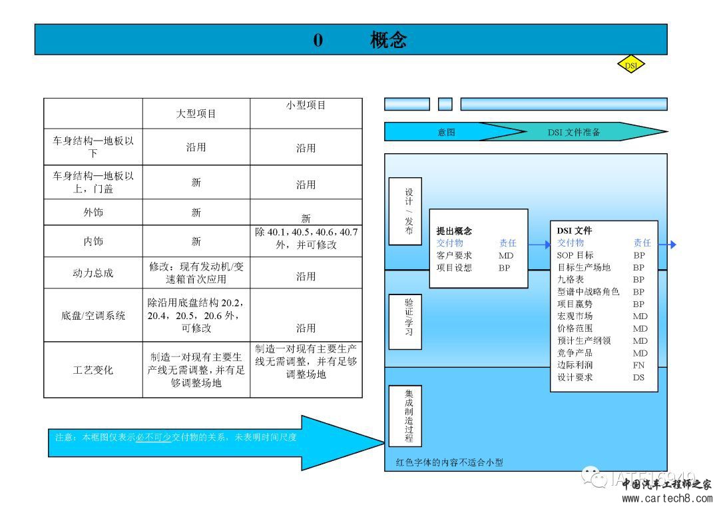Click the 0 概念 title banner
This screenshot has height=509, width=719.
click(x=351, y=40)
